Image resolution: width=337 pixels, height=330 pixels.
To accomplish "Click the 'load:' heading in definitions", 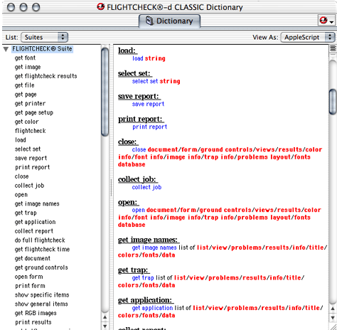I will (127, 50).
